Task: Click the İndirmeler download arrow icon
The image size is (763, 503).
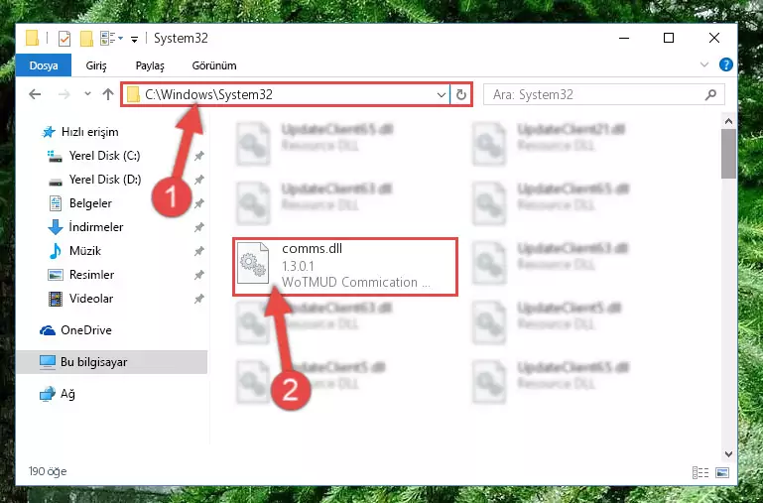Action: click(55, 227)
